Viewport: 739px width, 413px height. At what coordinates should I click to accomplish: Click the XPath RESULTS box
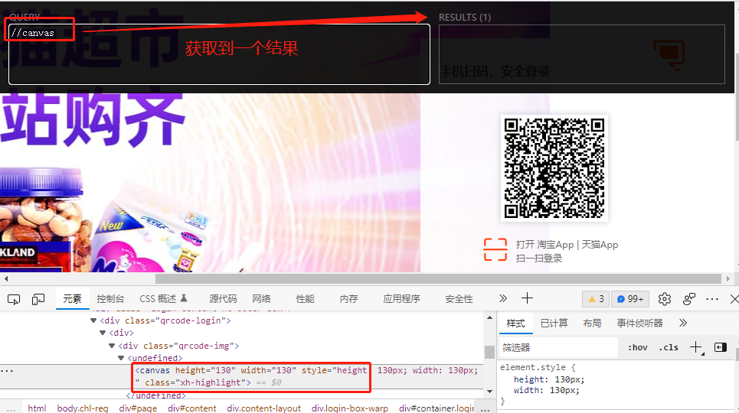pos(581,54)
